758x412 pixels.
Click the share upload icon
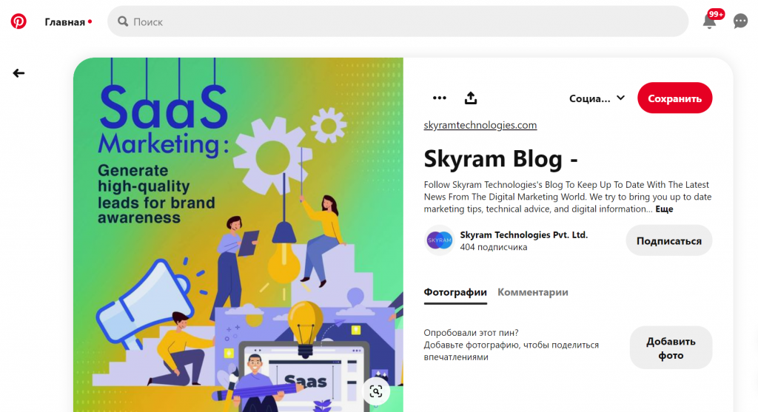point(470,98)
